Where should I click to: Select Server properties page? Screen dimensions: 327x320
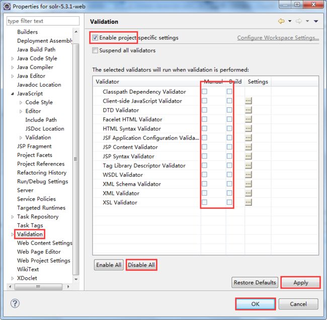pos(25,190)
